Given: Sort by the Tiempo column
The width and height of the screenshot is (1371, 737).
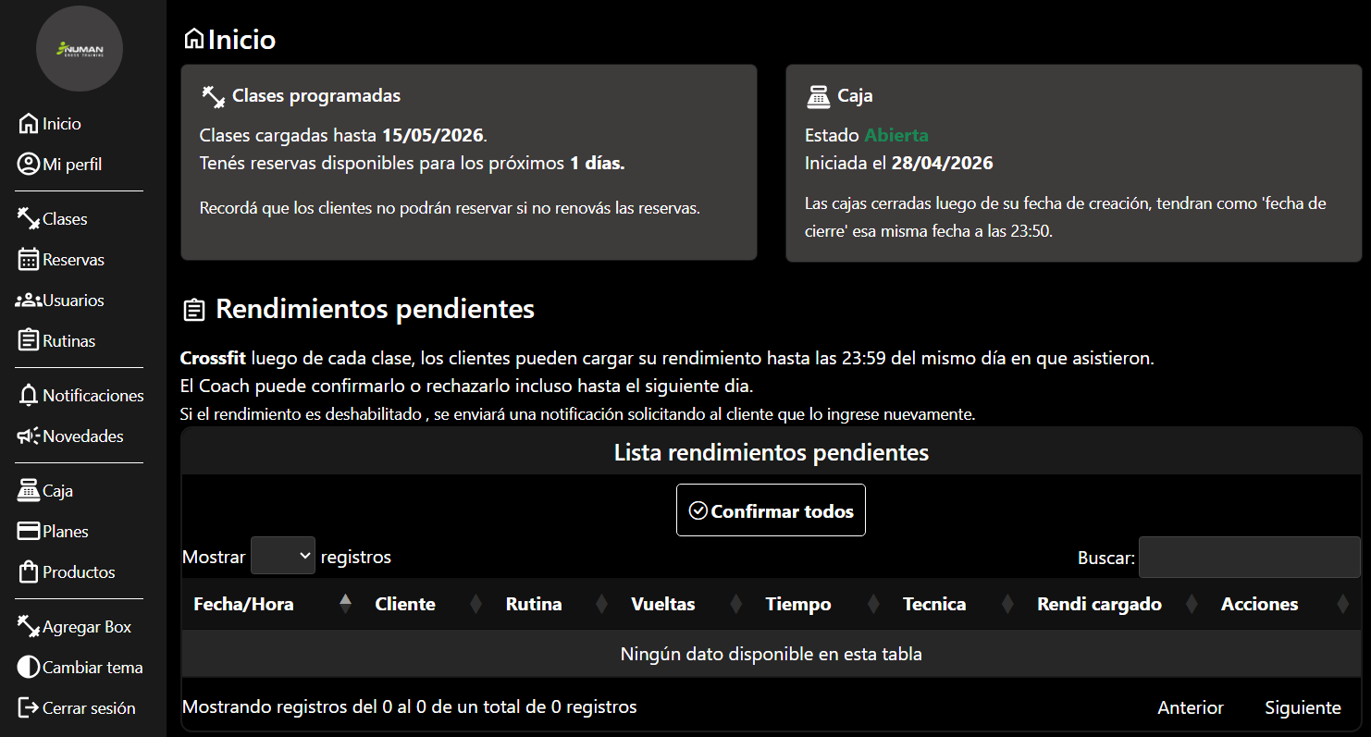Looking at the screenshot, I should pos(822,604).
